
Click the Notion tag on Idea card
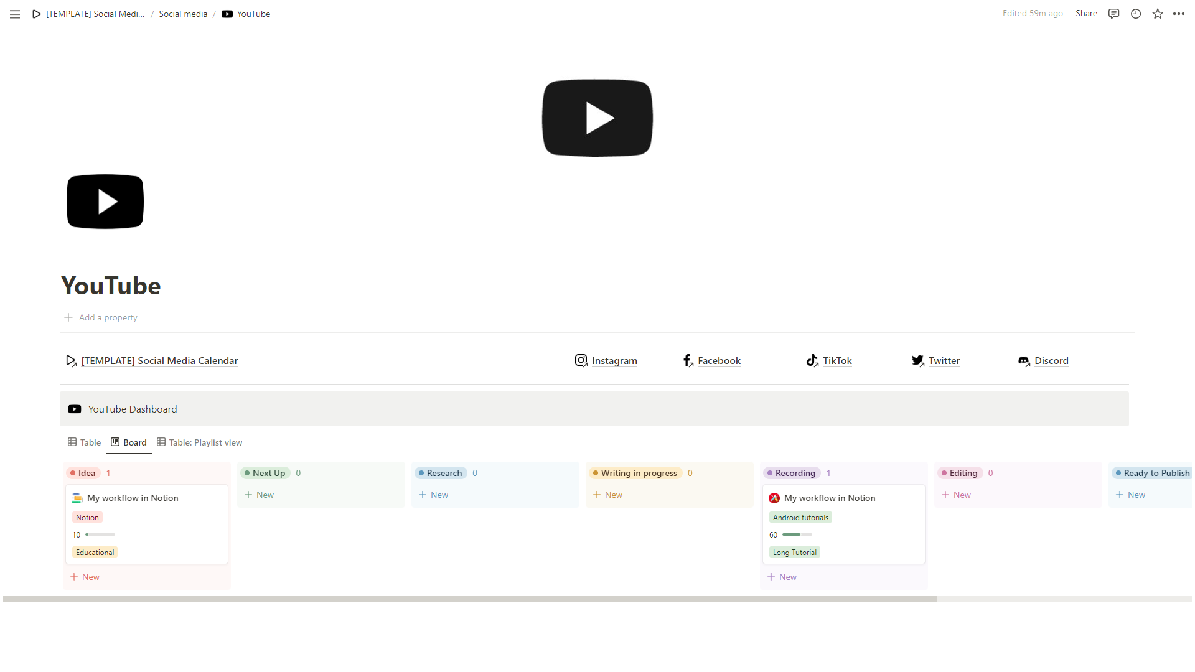click(x=87, y=517)
